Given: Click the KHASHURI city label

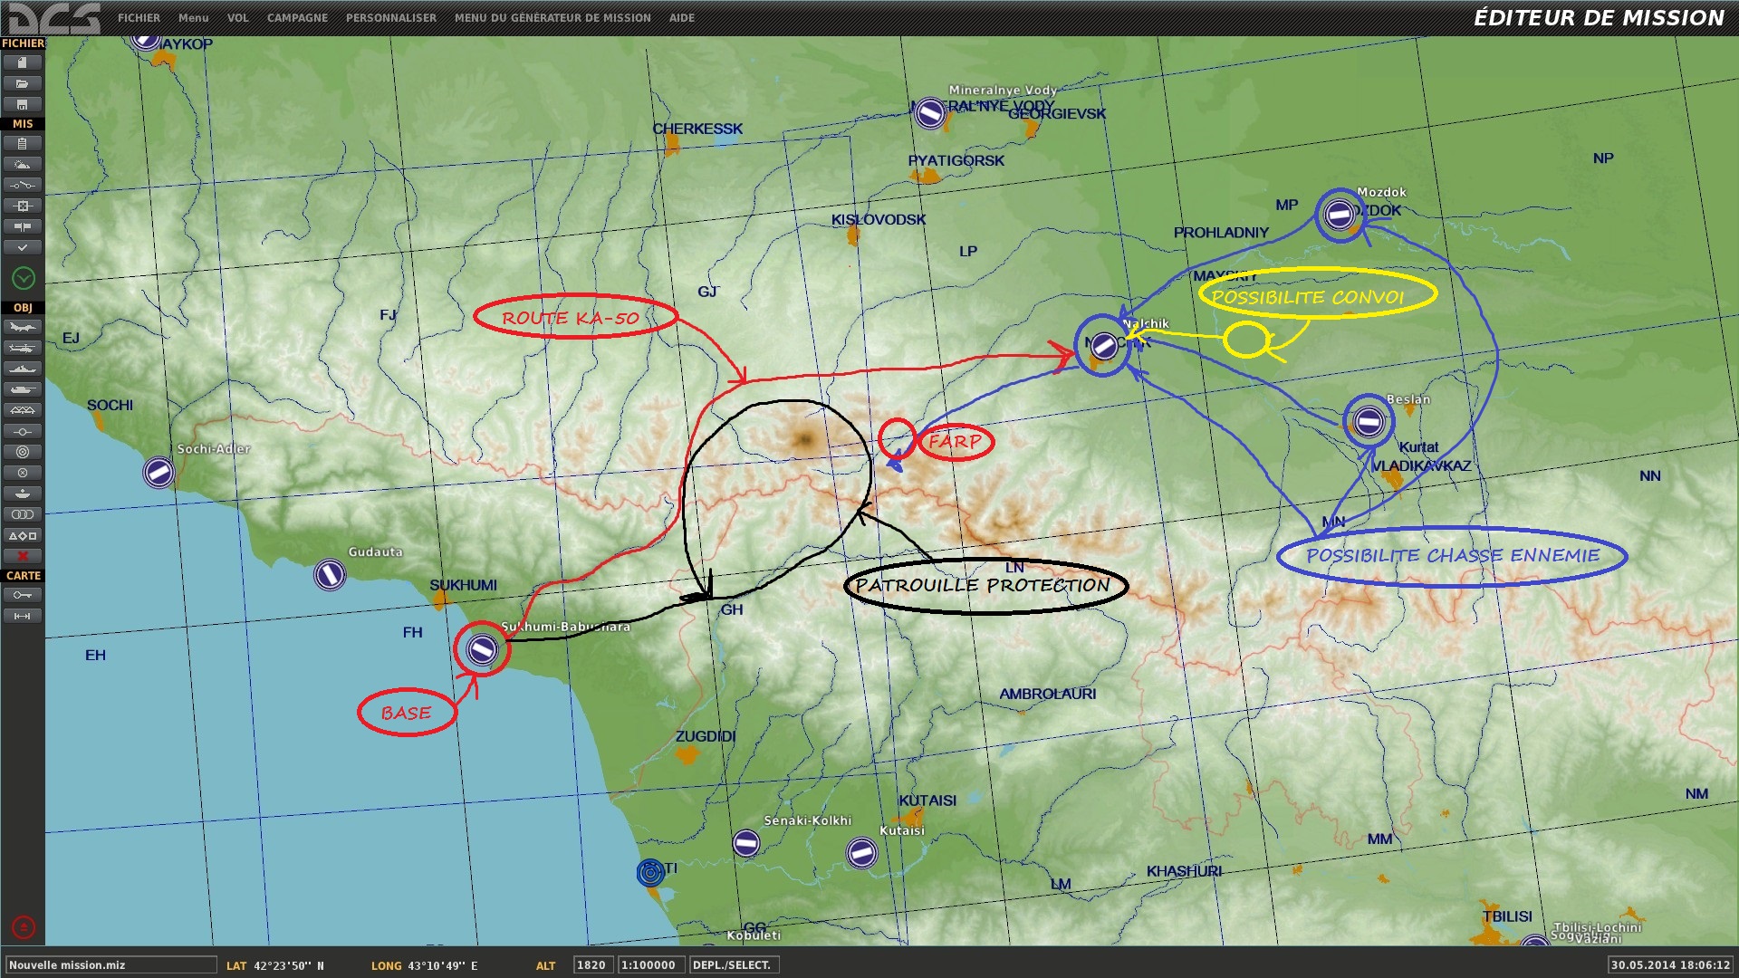Looking at the screenshot, I should [1184, 871].
